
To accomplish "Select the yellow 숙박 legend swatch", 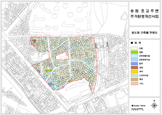I will click(134, 71).
